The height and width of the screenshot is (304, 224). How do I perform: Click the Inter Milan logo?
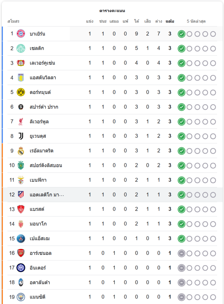click(21, 268)
